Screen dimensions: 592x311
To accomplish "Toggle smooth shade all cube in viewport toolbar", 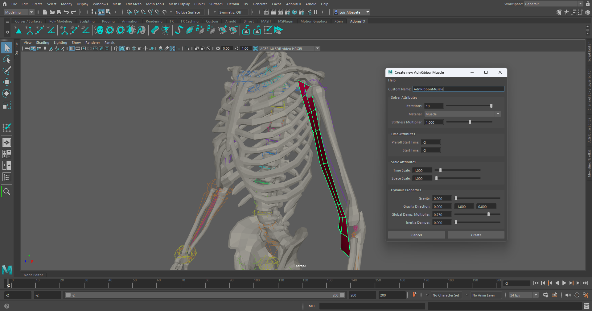I will click(122, 48).
